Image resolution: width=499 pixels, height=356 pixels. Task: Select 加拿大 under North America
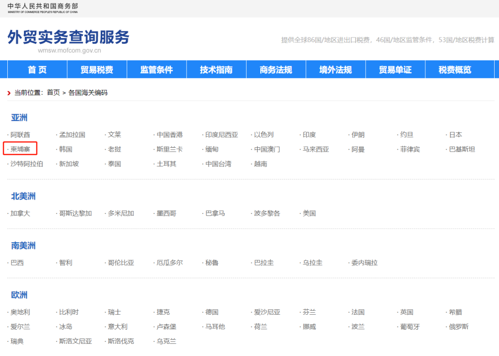(x=20, y=214)
